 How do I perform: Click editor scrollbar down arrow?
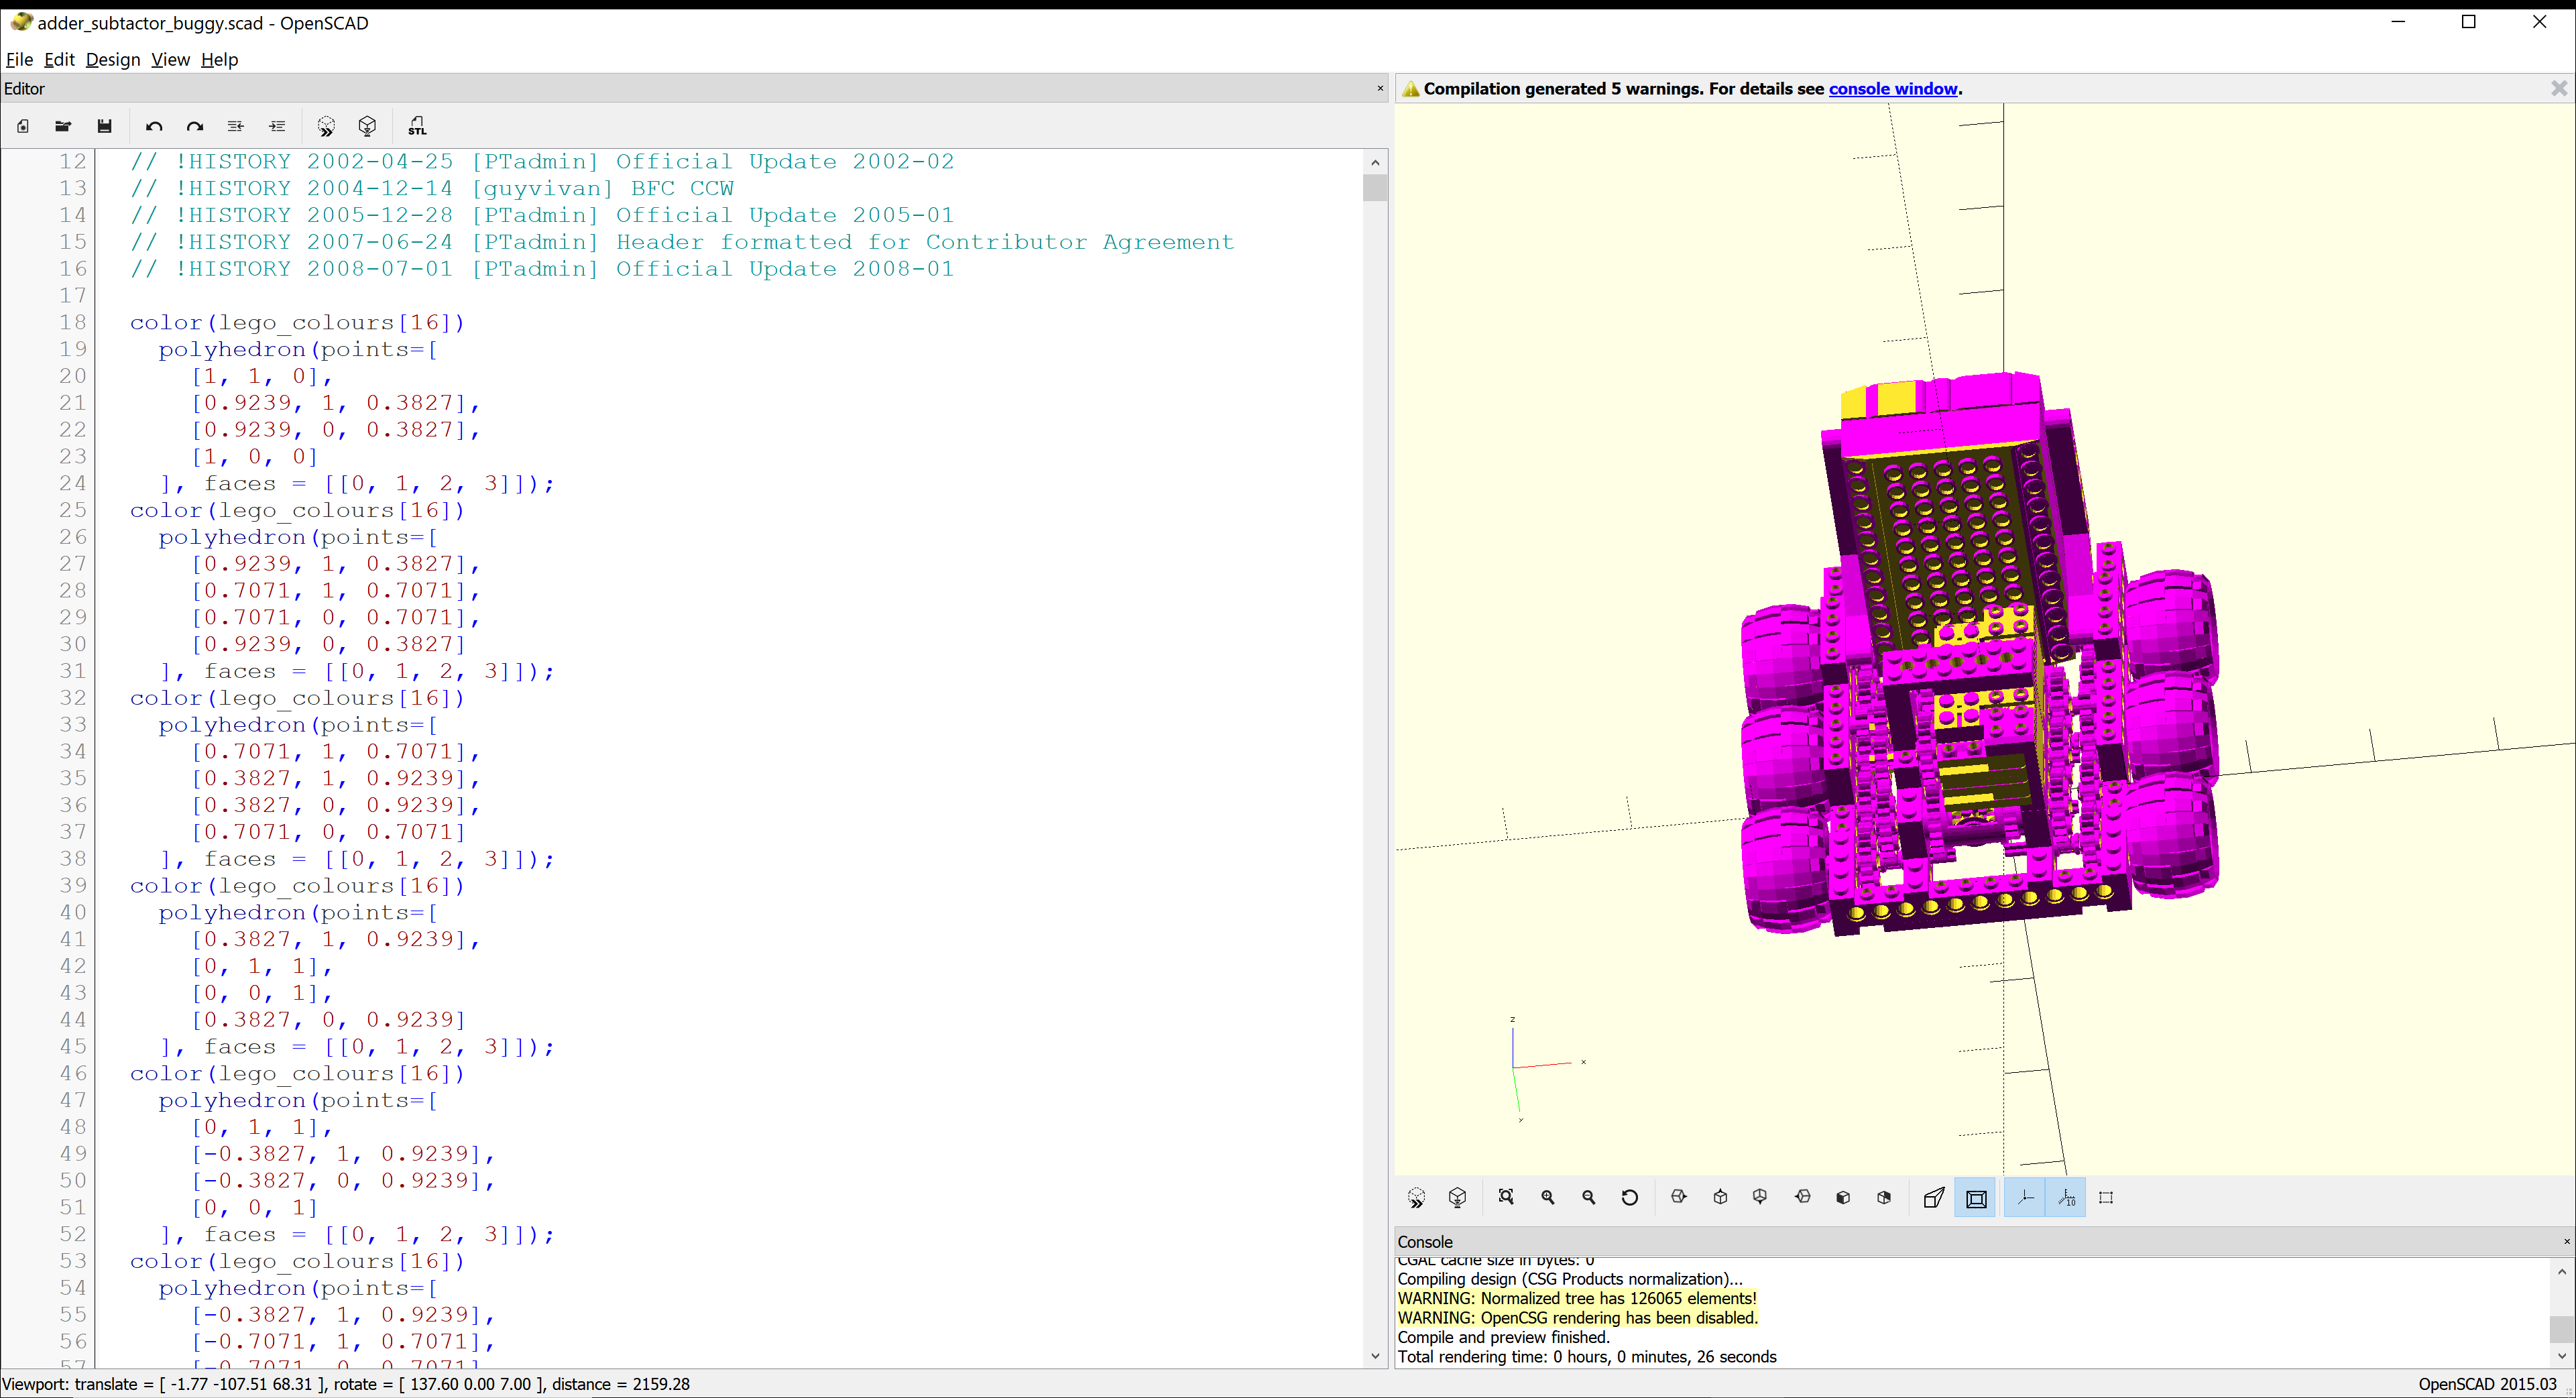tap(1375, 1356)
